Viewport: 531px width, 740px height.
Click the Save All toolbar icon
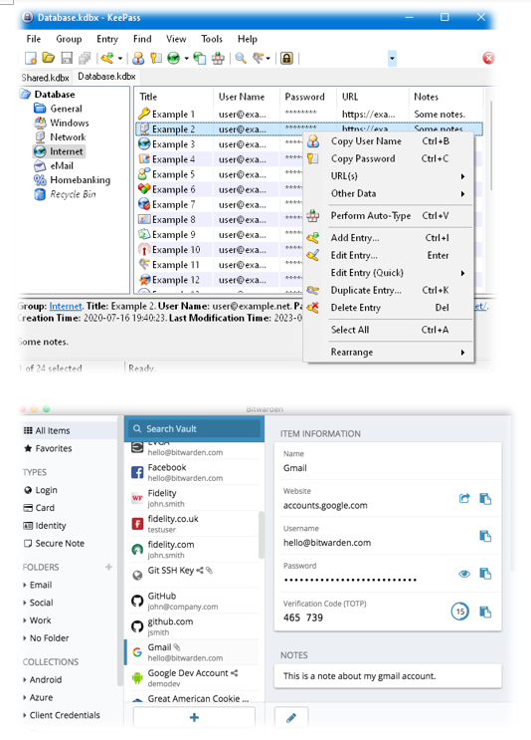point(85,58)
